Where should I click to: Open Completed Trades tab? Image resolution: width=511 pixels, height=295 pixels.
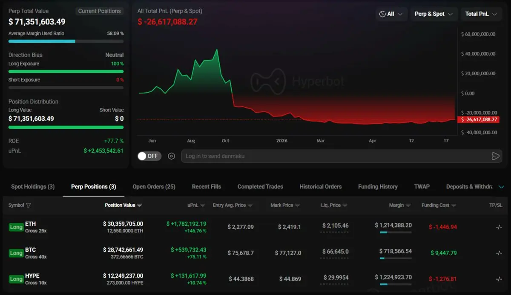click(x=260, y=187)
